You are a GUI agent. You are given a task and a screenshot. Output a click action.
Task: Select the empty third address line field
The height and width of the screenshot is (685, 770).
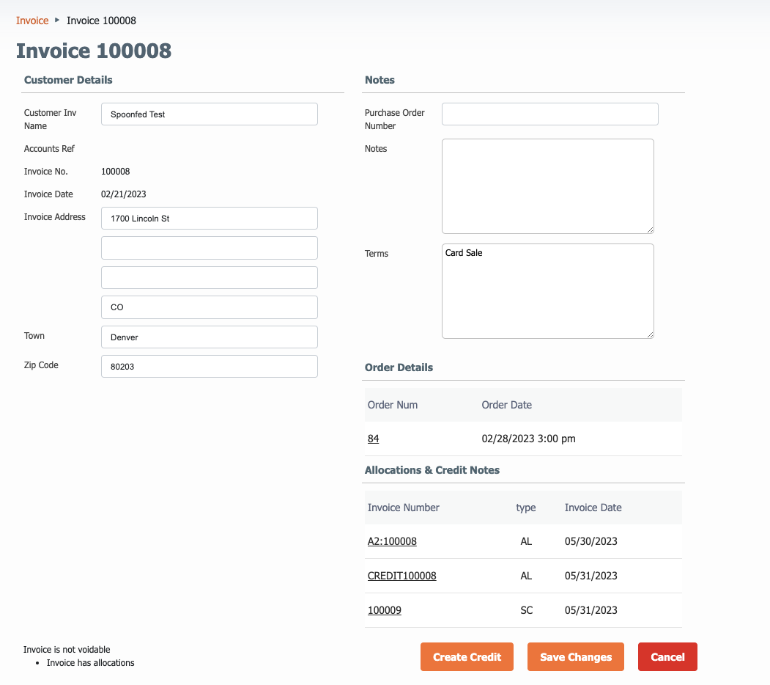click(210, 278)
